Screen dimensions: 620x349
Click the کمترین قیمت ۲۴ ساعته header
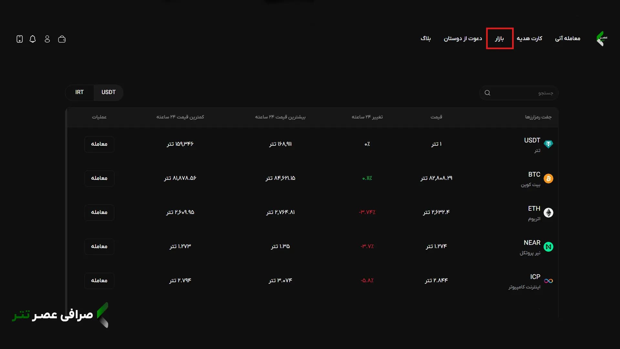click(x=180, y=117)
